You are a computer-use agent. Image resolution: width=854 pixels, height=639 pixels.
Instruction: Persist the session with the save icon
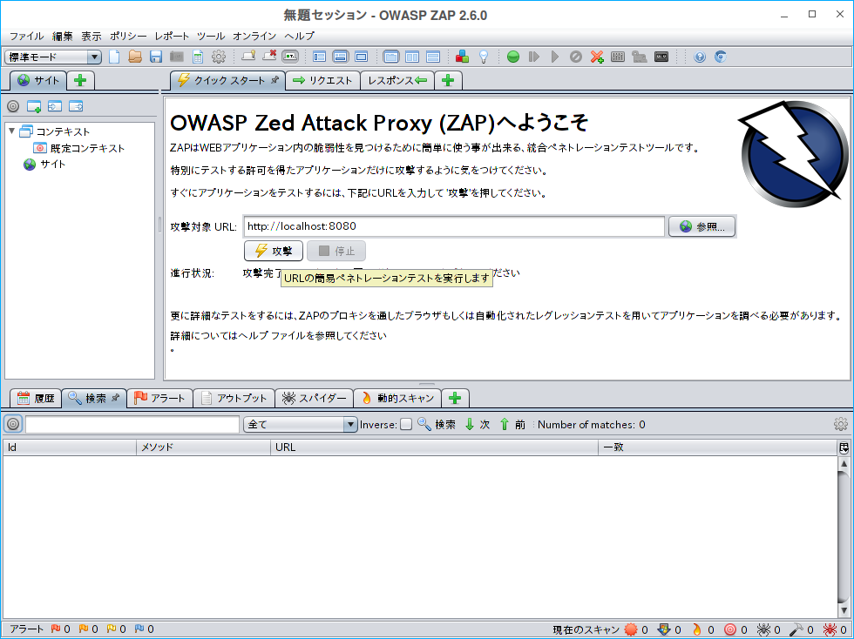click(156, 57)
